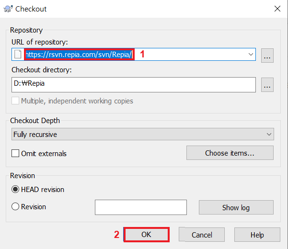Focus the revision number input box
This screenshot has width=288, height=249.
[x=140, y=207]
